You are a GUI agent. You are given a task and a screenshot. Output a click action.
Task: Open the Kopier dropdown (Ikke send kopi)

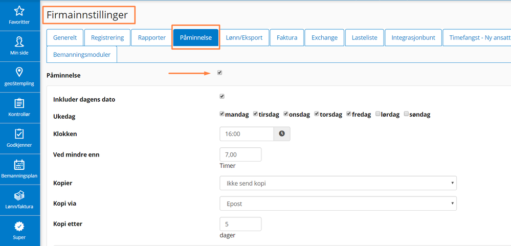pyautogui.click(x=338, y=183)
